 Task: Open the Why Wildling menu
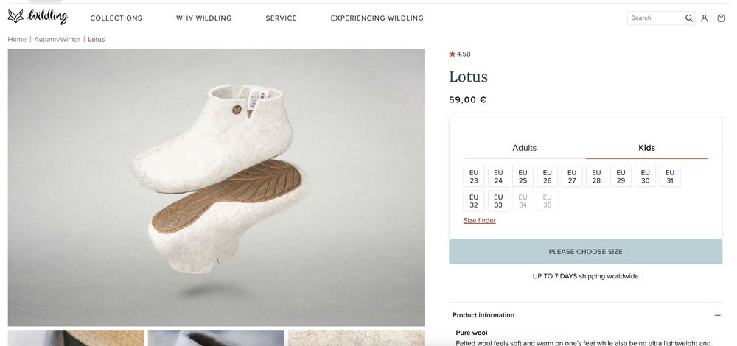point(203,18)
